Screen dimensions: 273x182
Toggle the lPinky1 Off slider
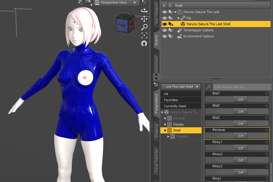[x=237, y=148]
